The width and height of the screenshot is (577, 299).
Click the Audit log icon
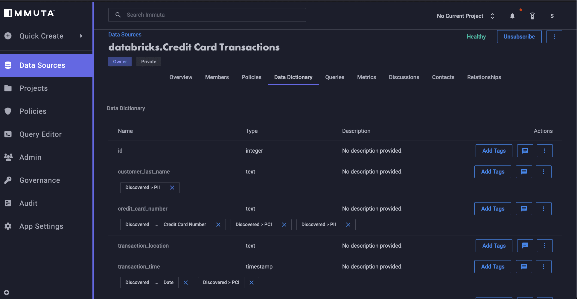pos(8,203)
